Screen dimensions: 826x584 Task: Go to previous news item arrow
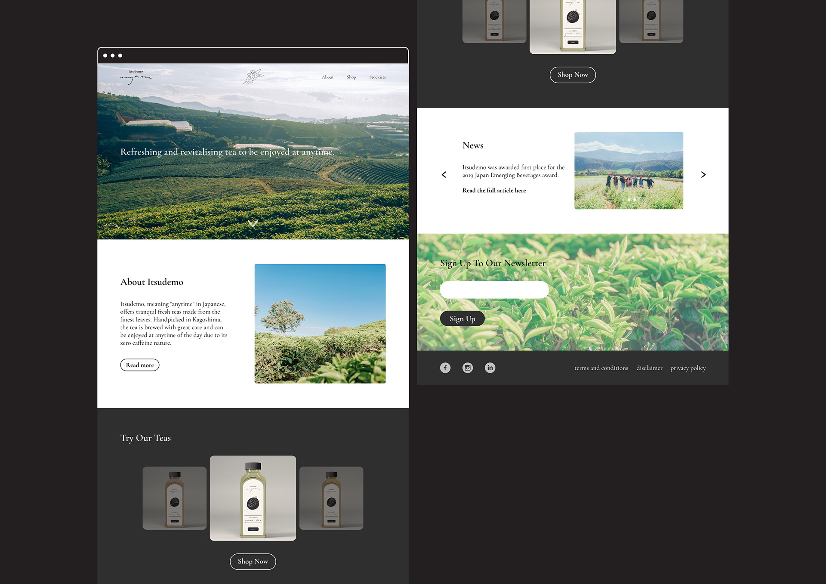coord(444,174)
